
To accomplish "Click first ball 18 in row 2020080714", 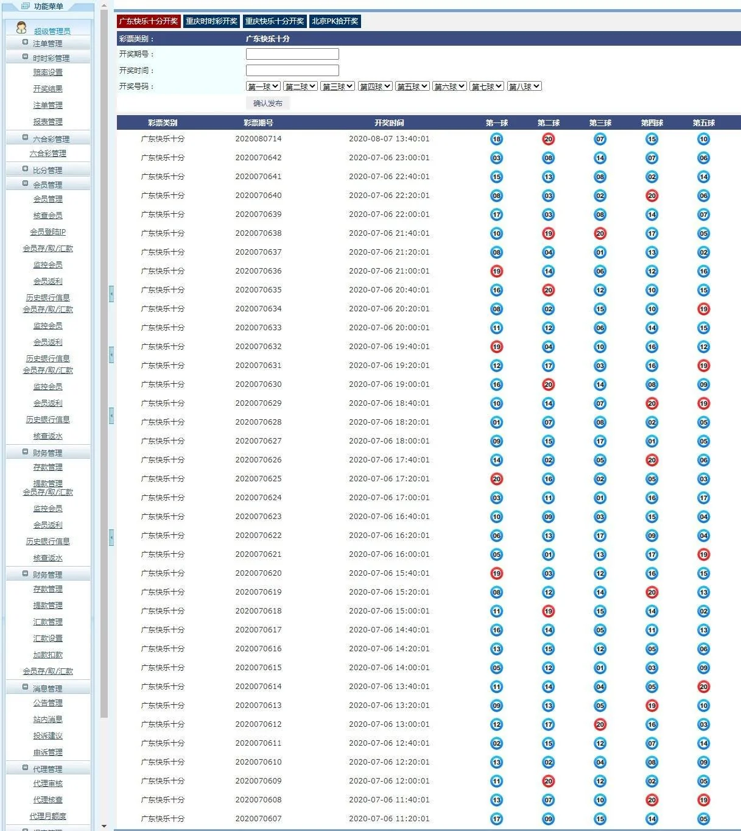I will pyautogui.click(x=496, y=140).
